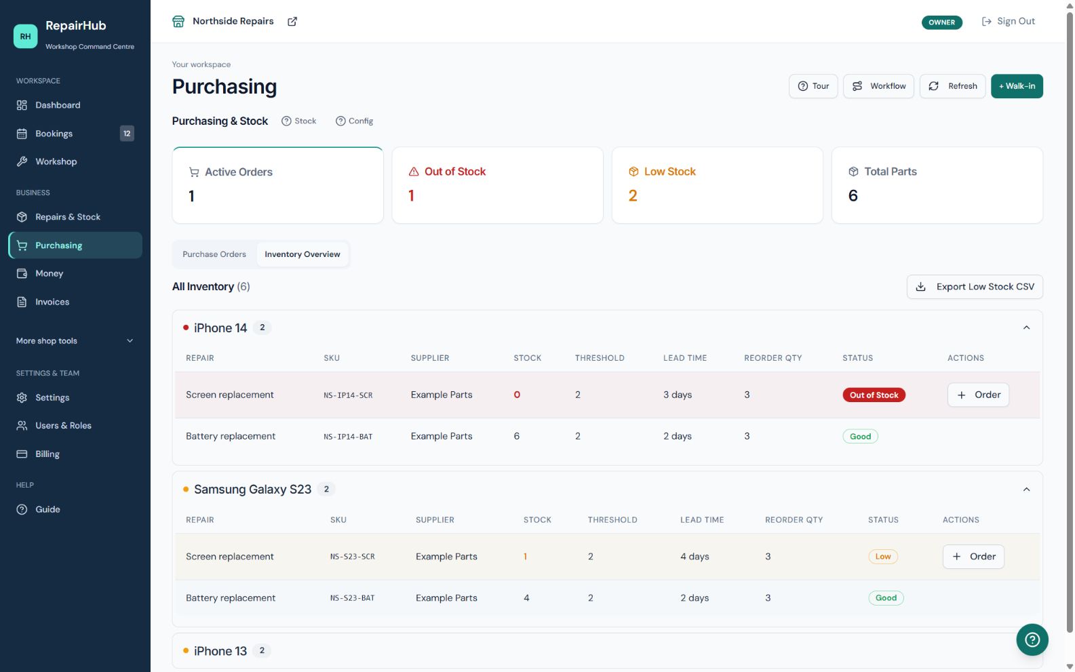Collapse the iPhone 14 inventory group
The width and height of the screenshot is (1075, 672).
point(1026,328)
